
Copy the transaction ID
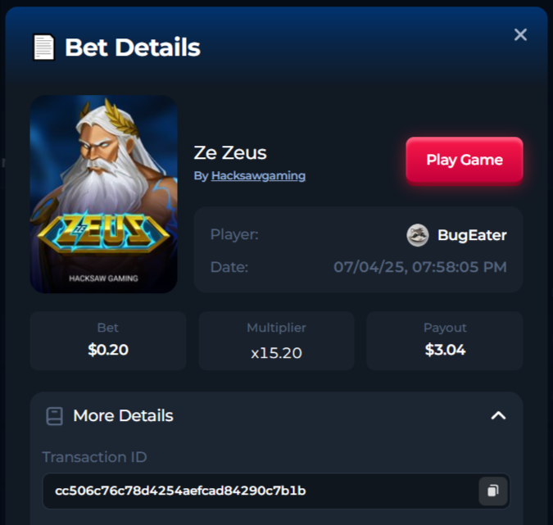(492, 491)
